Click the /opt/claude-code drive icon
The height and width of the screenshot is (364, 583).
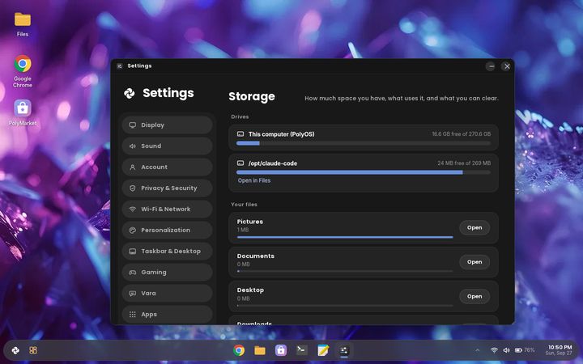(240, 163)
